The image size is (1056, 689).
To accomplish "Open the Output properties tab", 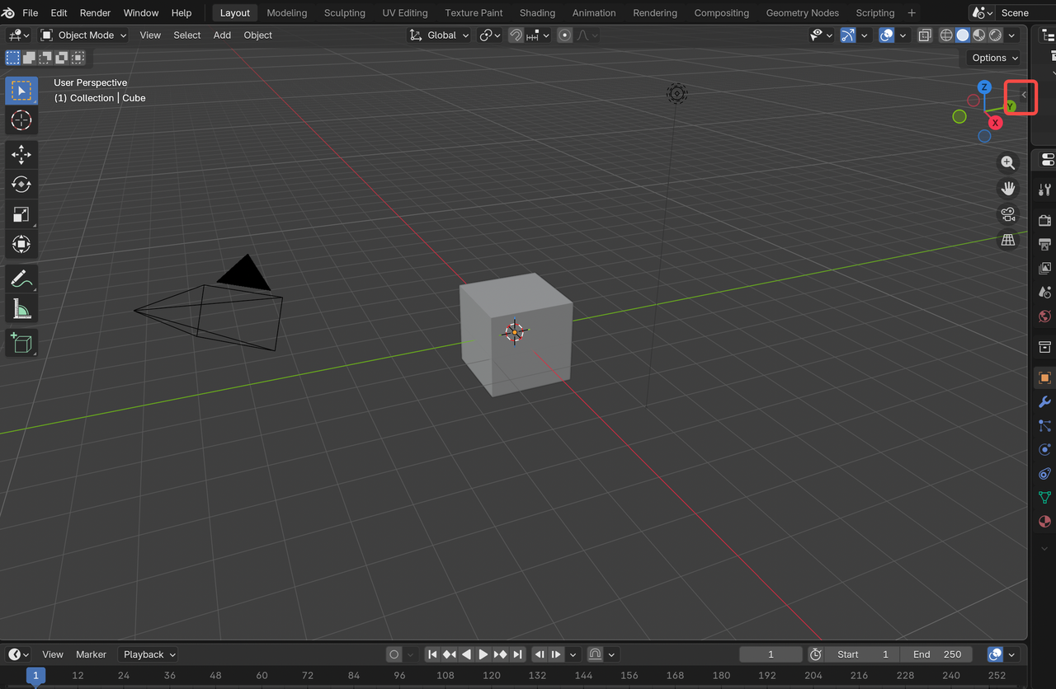I will pos(1044,244).
